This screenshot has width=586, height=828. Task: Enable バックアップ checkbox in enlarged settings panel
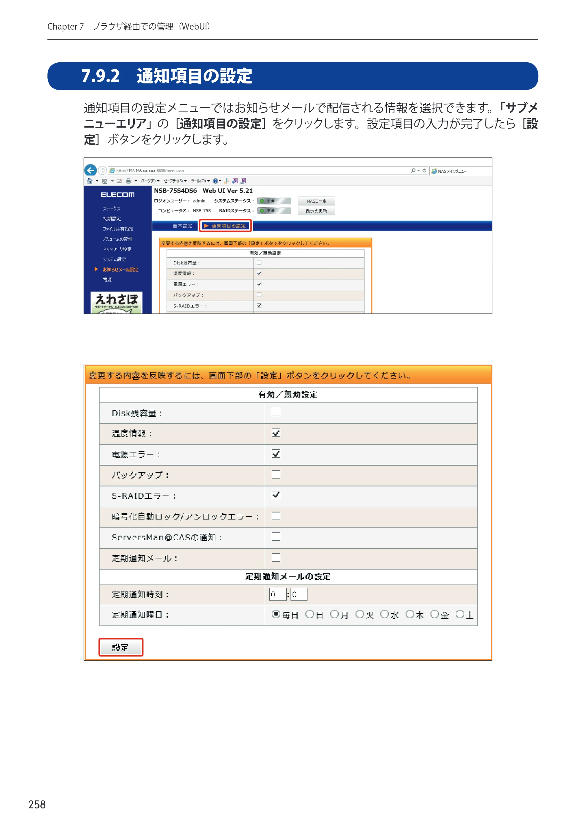pyautogui.click(x=276, y=474)
